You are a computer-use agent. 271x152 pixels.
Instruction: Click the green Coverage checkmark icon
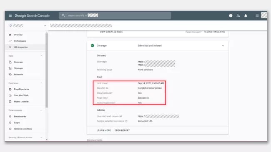[93, 46]
